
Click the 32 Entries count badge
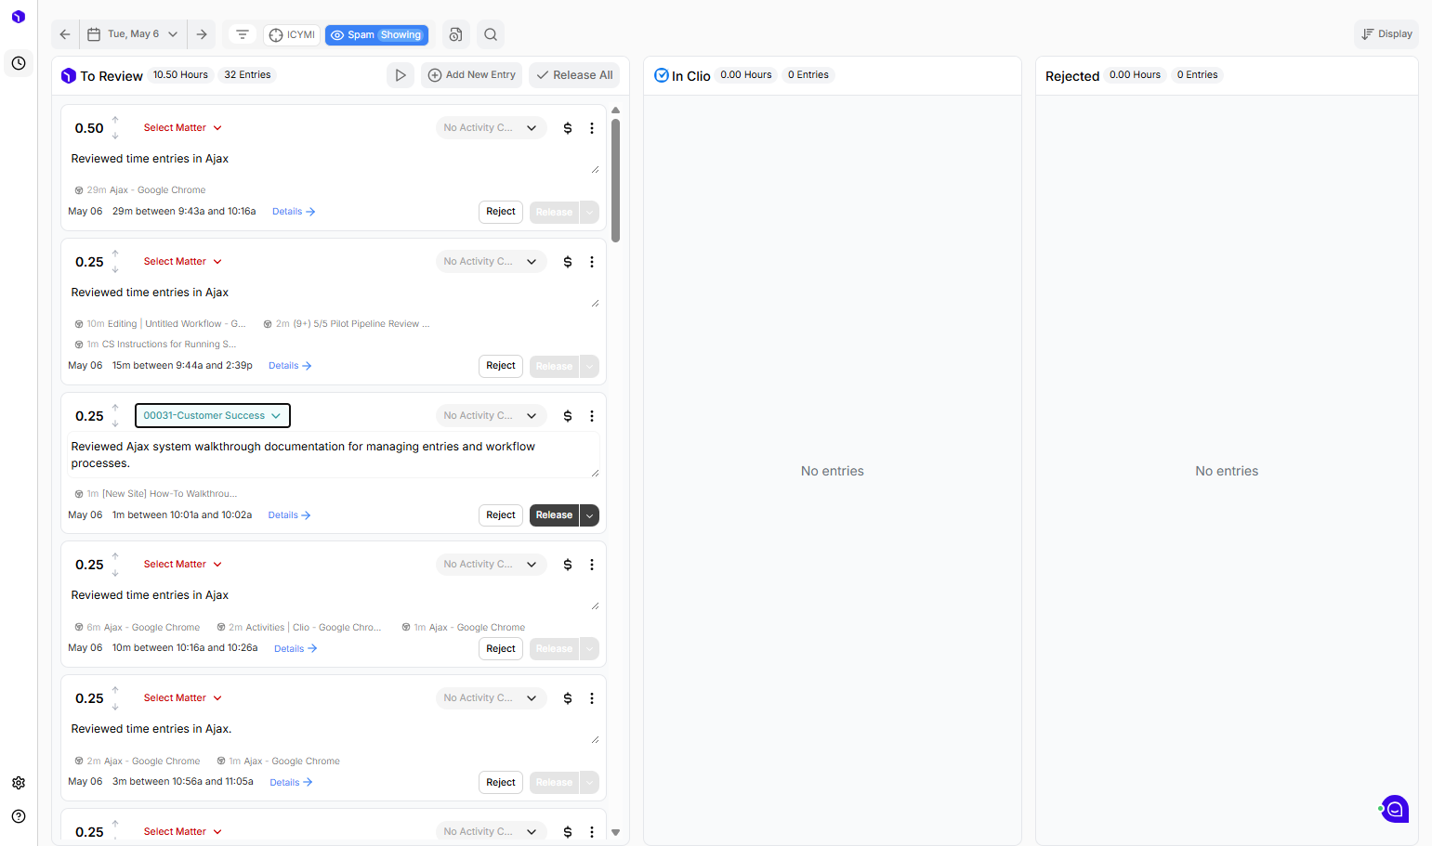pyautogui.click(x=247, y=75)
